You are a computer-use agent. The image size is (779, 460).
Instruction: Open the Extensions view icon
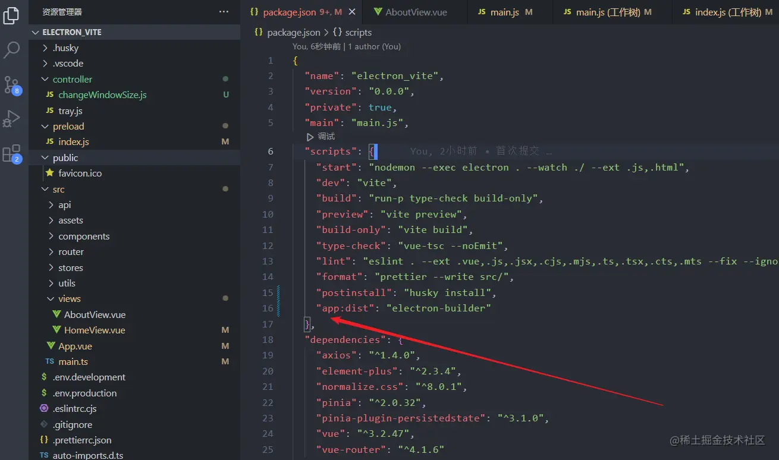pyautogui.click(x=12, y=154)
